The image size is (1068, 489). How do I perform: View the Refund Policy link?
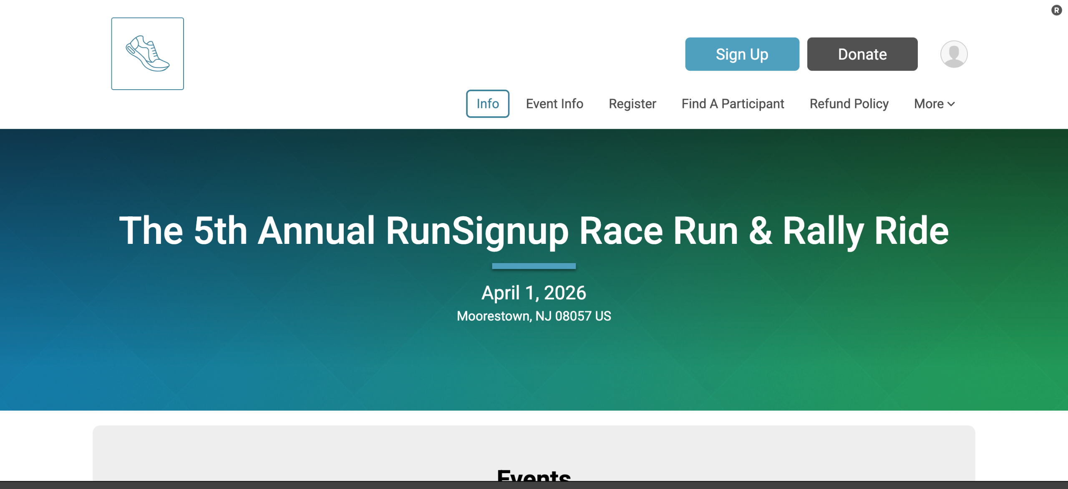(849, 104)
